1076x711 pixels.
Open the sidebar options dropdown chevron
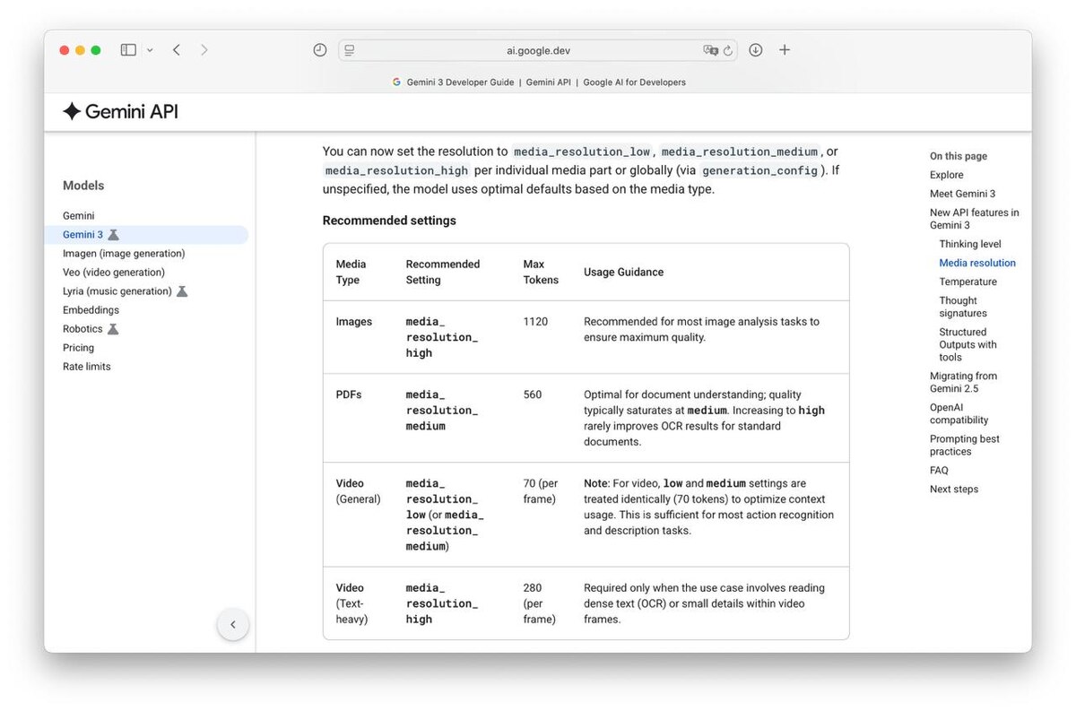(150, 50)
